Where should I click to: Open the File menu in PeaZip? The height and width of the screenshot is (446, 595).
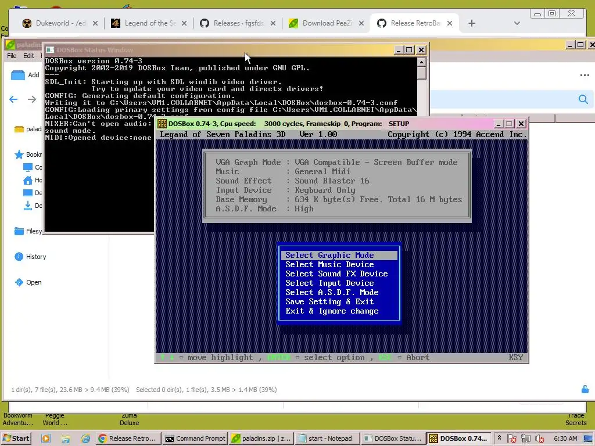coord(12,56)
